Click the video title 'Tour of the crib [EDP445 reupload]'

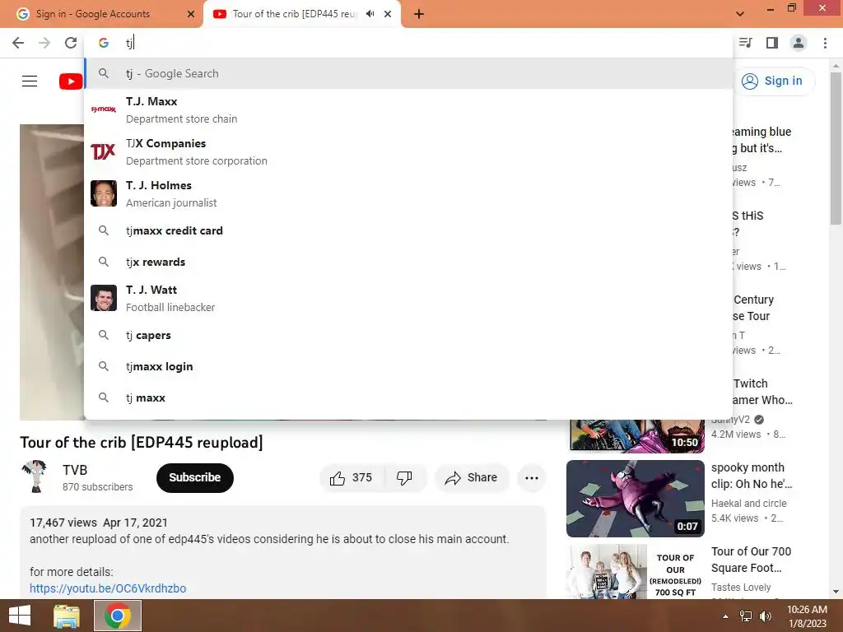click(x=142, y=442)
